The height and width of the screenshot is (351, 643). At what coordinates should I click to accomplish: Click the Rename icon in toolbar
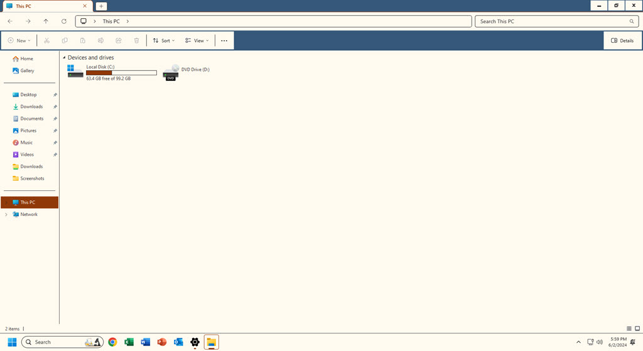(x=100, y=41)
